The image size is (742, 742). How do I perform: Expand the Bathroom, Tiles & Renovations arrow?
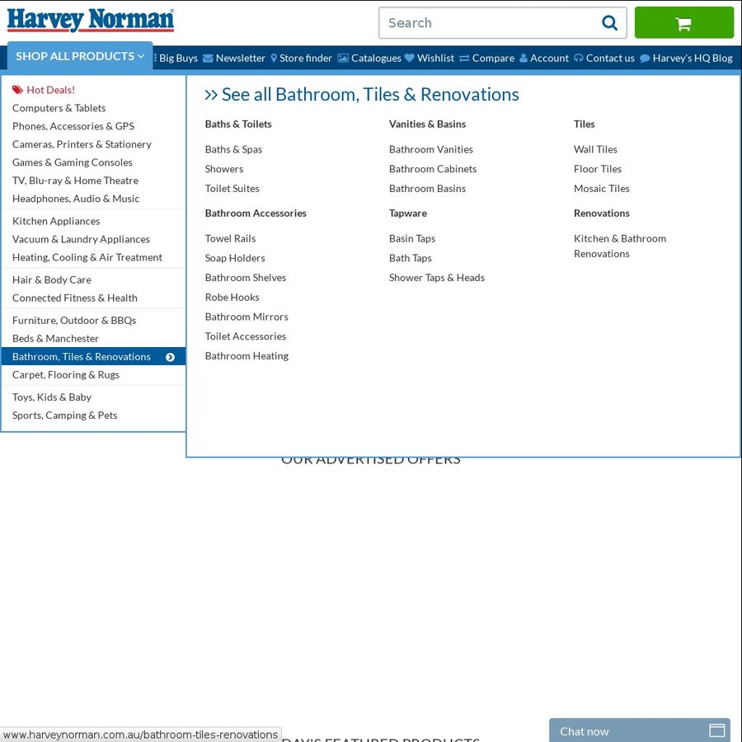[171, 357]
